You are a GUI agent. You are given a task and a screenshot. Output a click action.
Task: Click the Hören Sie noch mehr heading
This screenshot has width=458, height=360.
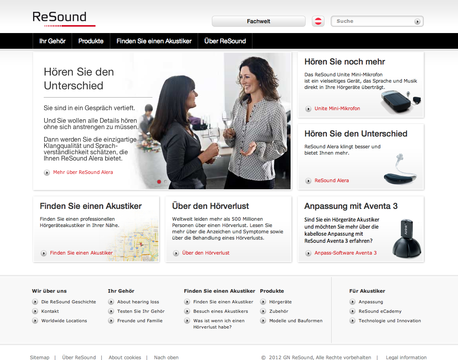(x=345, y=62)
